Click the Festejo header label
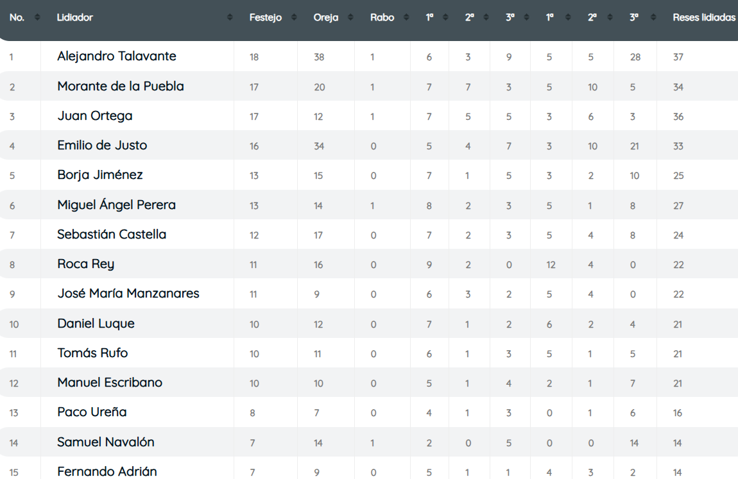This screenshot has height=479, width=738. 266,17
